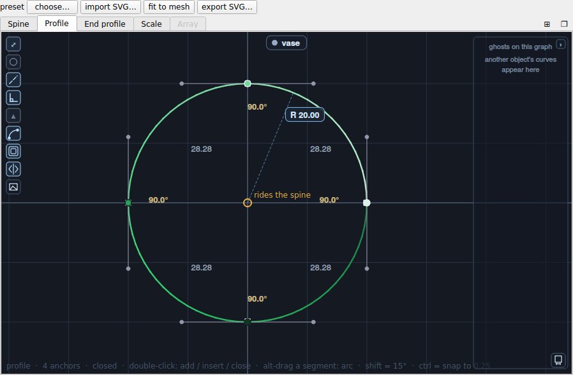Click the detach window square icon
573x375 pixels.
click(x=564, y=24)
